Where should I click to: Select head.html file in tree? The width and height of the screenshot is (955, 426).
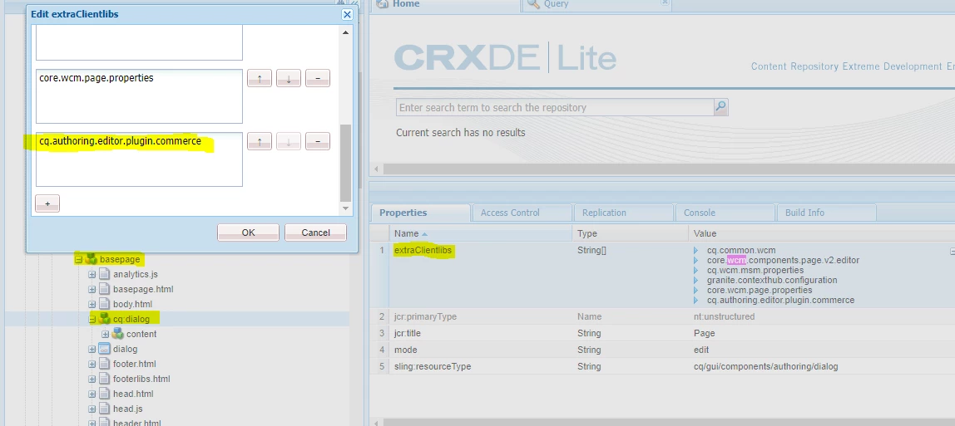point(133,394)
